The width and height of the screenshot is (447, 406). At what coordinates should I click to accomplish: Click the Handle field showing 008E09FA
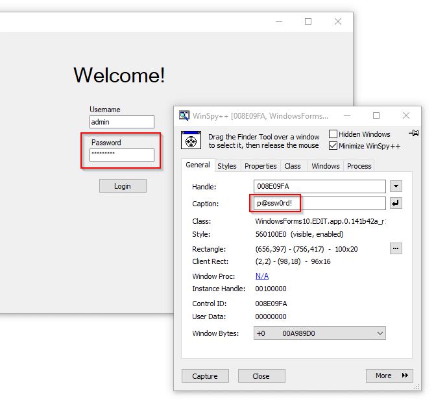[x=320, y=186]
